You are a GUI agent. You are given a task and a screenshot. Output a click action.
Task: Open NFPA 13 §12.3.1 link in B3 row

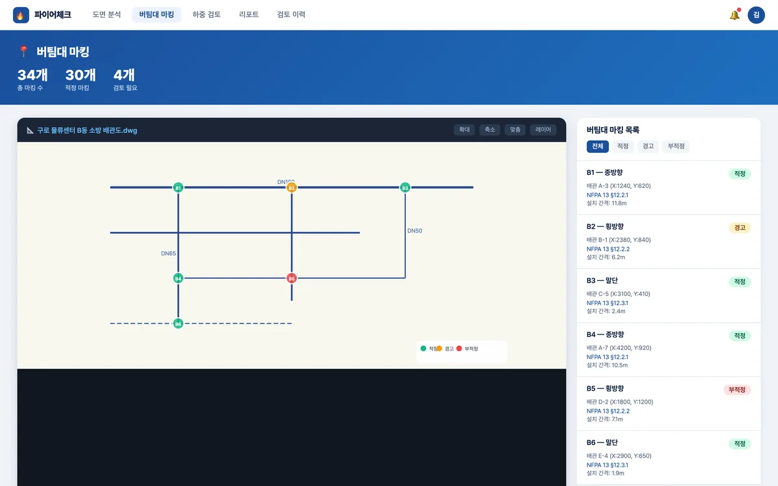point(607,303)
